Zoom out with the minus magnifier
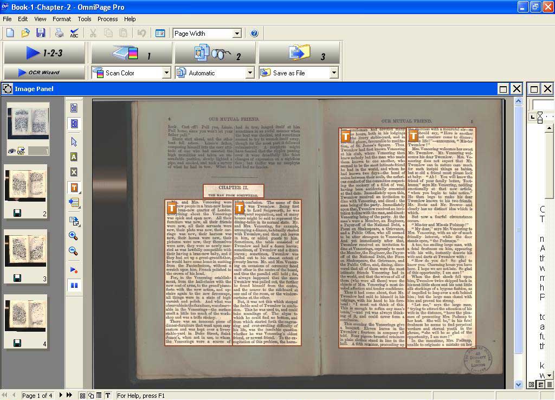The height and width of the screenshot is (400, 555). click(x=73, y=251)
